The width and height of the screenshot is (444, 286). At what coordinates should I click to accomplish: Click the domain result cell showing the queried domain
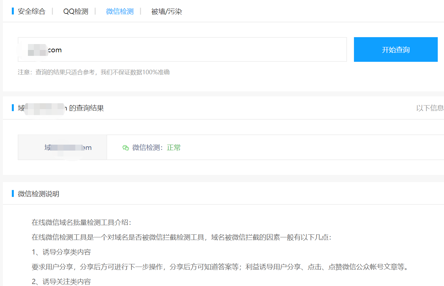click(x=62, y=147)
